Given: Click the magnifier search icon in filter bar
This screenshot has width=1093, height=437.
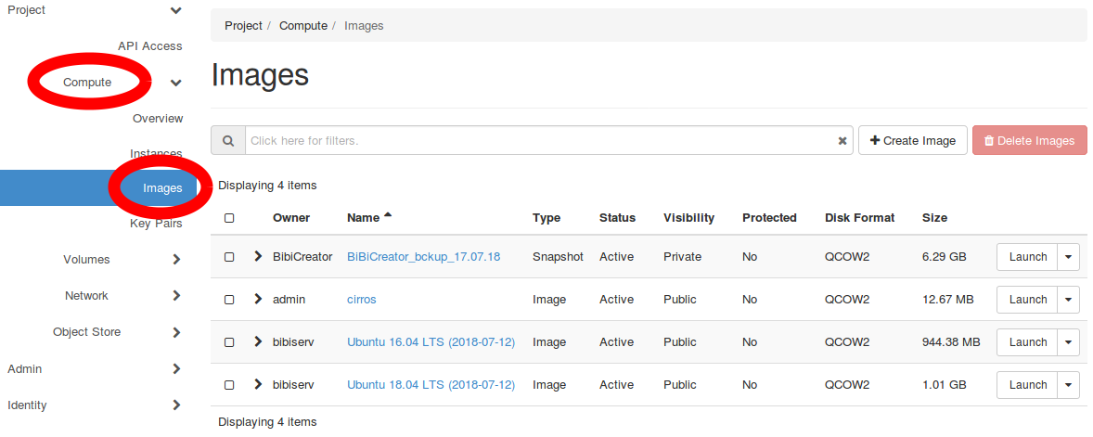Looking at the screenshot, I should [228, 141].
